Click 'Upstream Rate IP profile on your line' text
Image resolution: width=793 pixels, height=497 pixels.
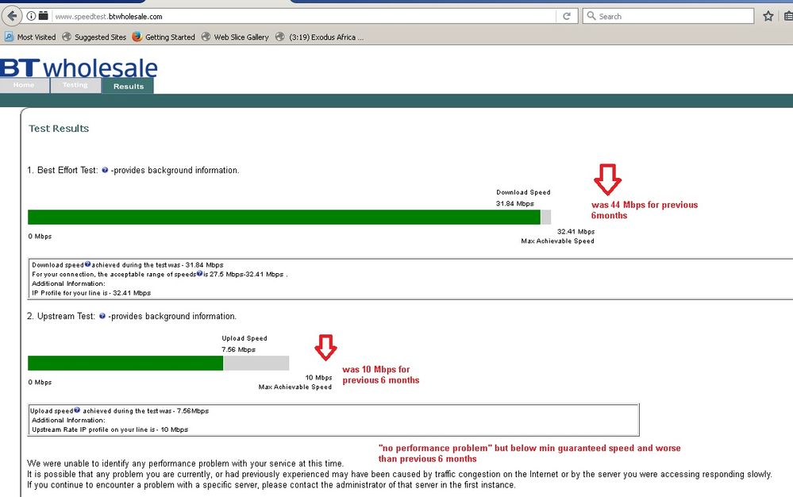tap(110, 430)
